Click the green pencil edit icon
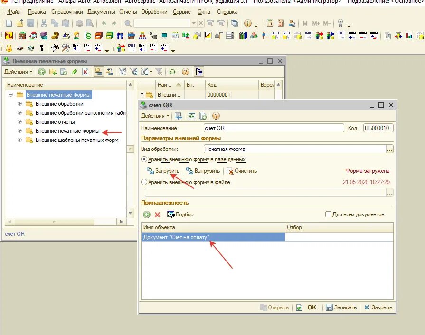Image resolution: width=425 pixels, height=335 pixels. point(75,72)
